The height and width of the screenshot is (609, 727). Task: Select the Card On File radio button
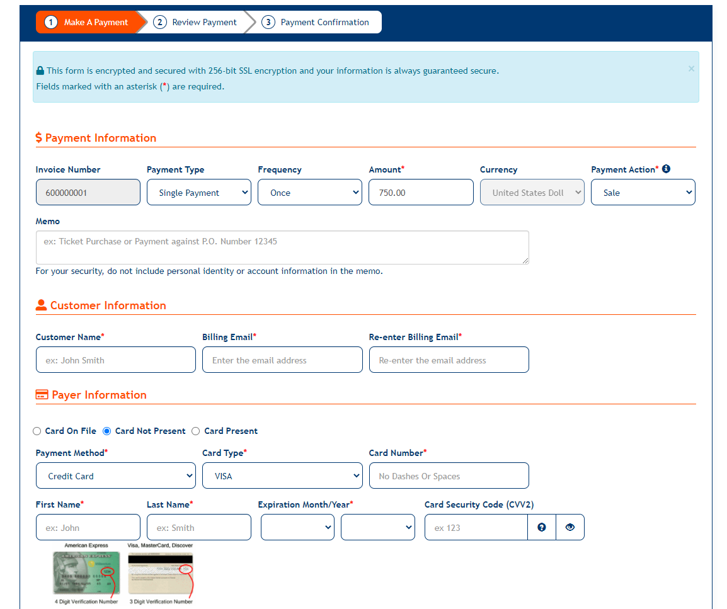click(x=37, y=431)
